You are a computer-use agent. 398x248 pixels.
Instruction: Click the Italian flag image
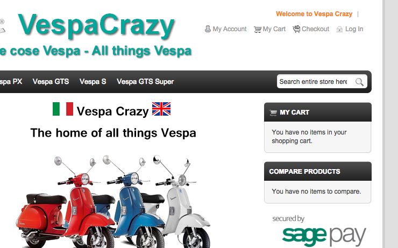click(x=63, y=109)
